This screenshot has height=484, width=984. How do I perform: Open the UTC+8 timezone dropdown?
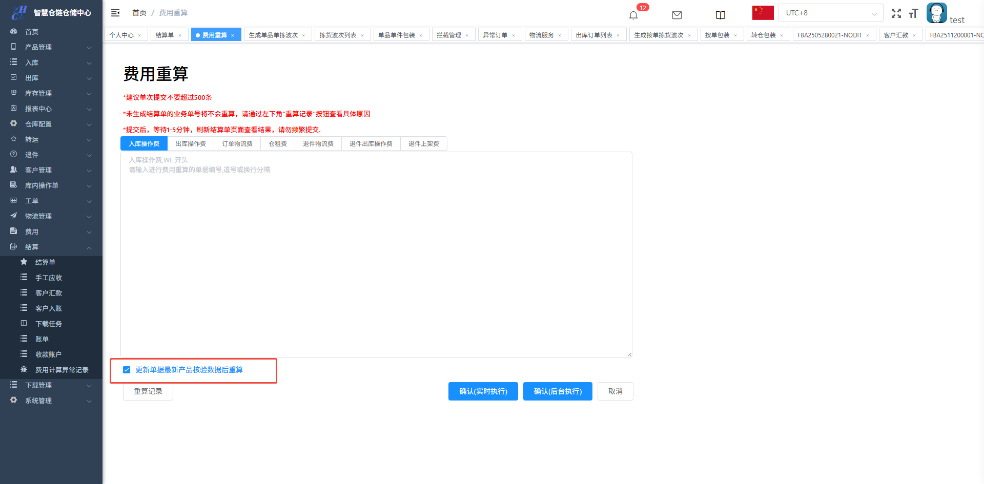[830, 13]
